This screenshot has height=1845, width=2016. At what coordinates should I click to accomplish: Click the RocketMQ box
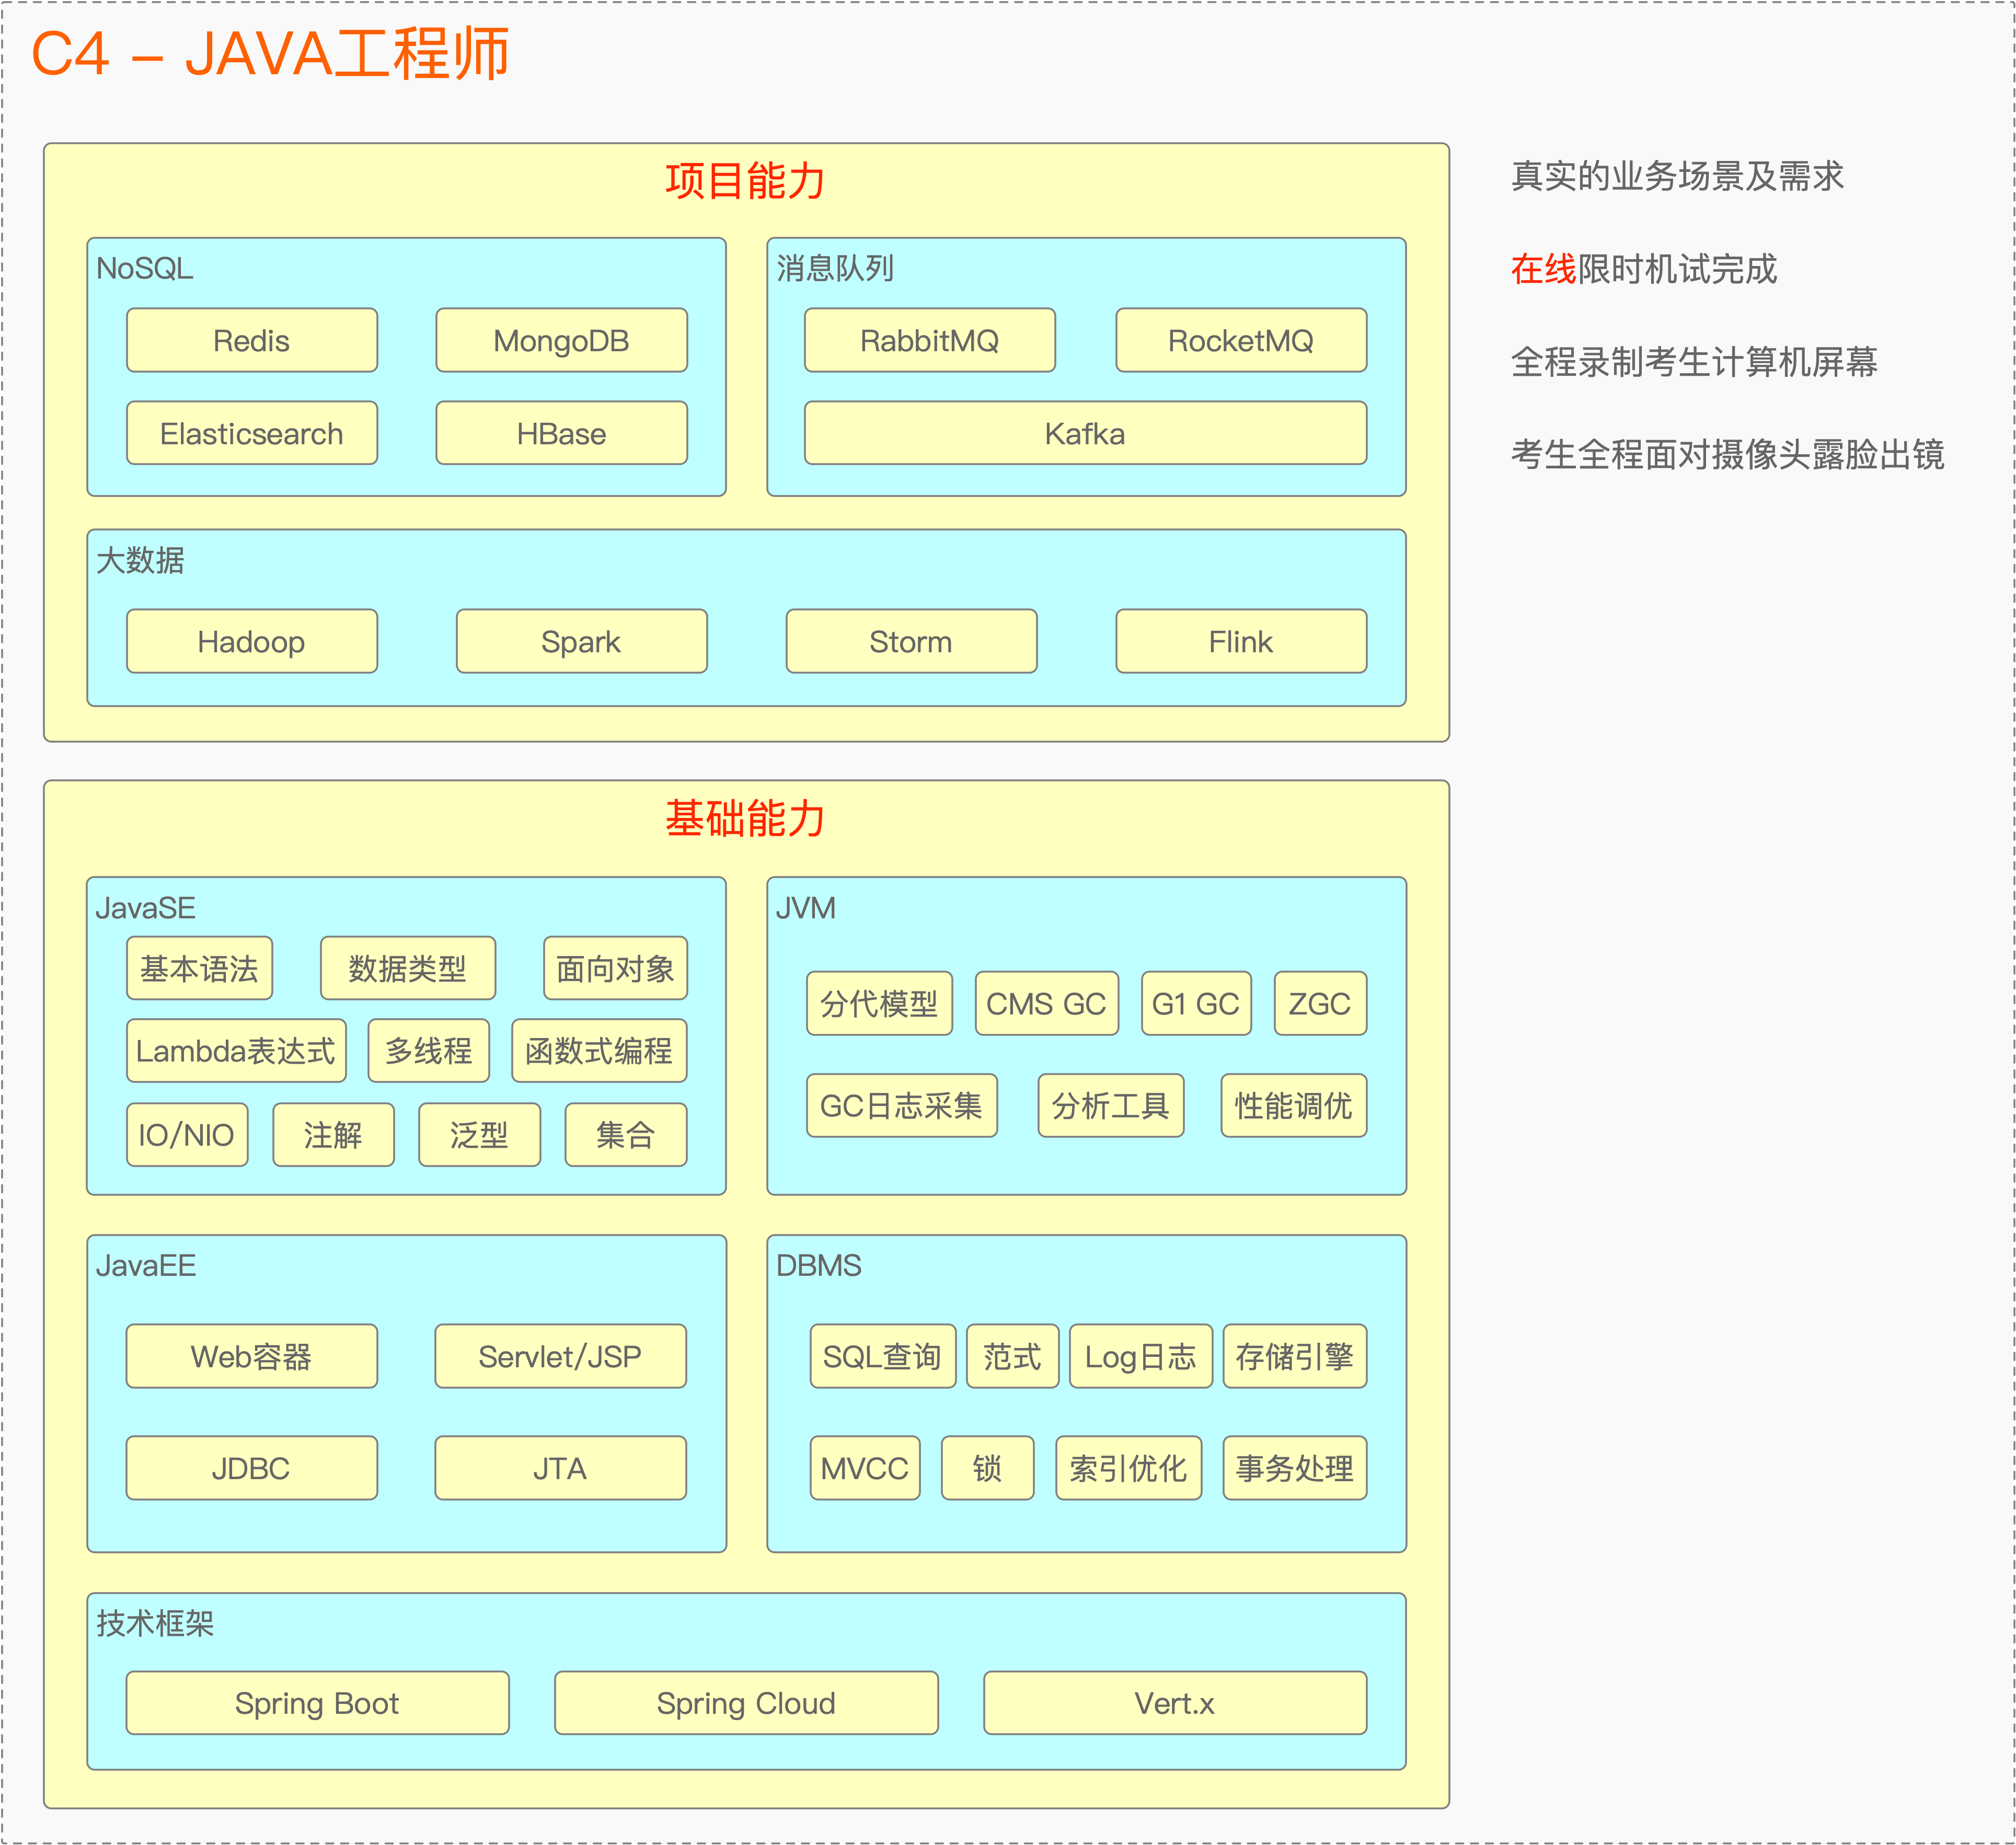[1240, 340]
